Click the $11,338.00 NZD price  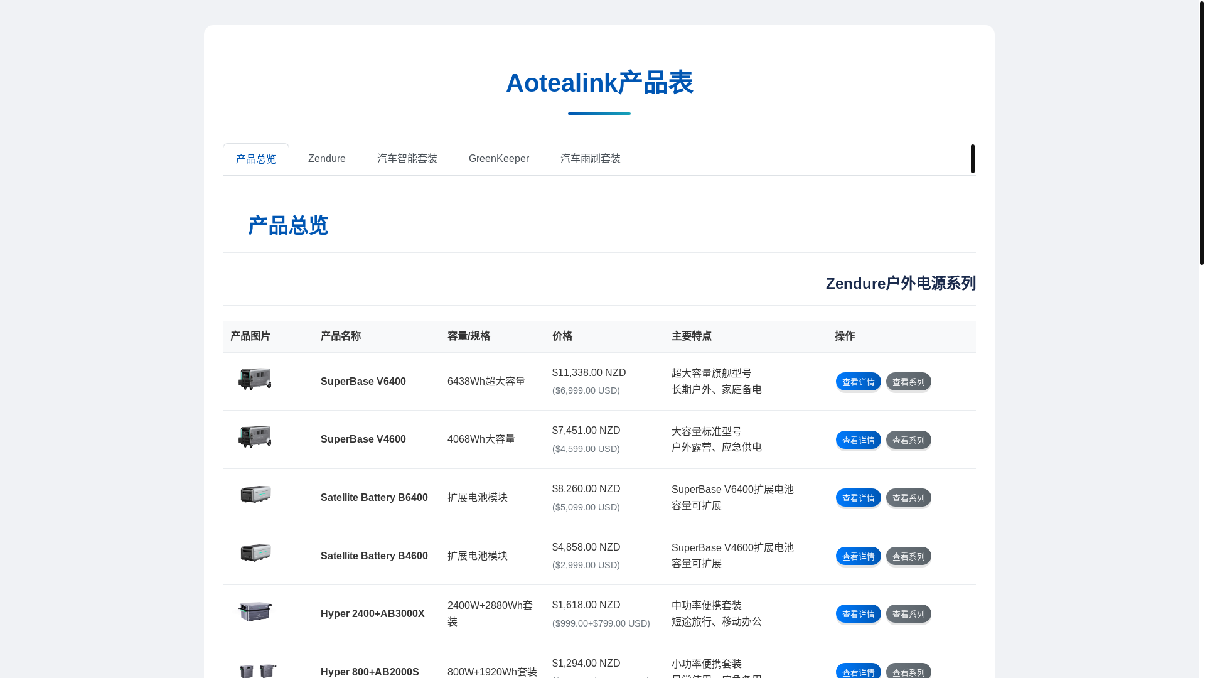[x=589, y=373]
